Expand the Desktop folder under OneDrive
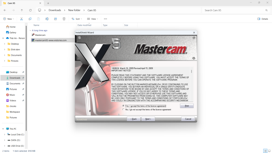Viewport: 272px width, 153px height. [5, 44]
